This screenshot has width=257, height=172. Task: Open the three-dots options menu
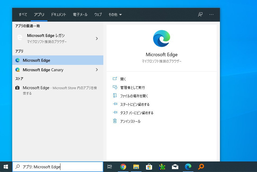click(x=211, y=15)
